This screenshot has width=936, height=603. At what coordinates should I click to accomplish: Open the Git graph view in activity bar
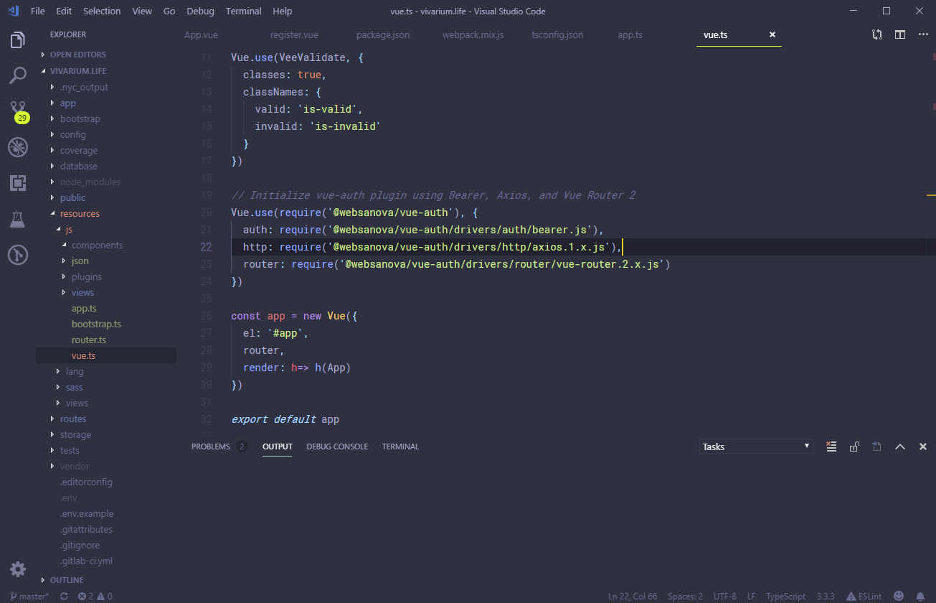pos(18,254)
